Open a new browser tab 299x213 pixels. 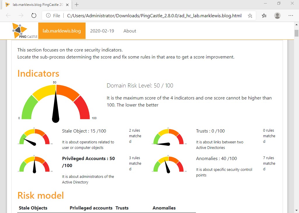[x=77, y=5]
